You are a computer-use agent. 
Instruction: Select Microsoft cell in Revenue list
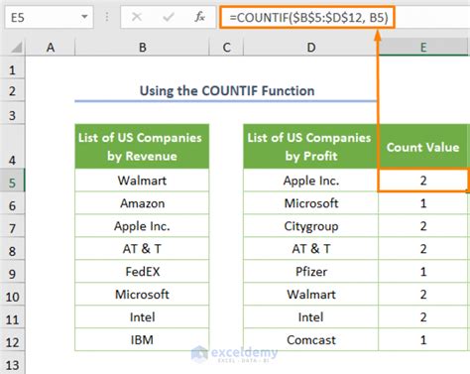(x=142, y=295)
